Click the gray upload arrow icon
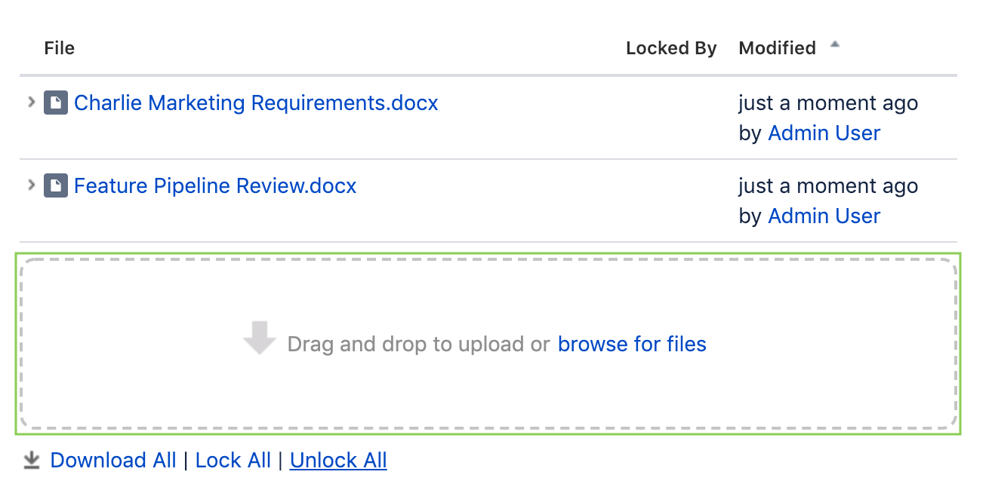The height and width of the screenshot is (490, 992). tap(260, 338)
